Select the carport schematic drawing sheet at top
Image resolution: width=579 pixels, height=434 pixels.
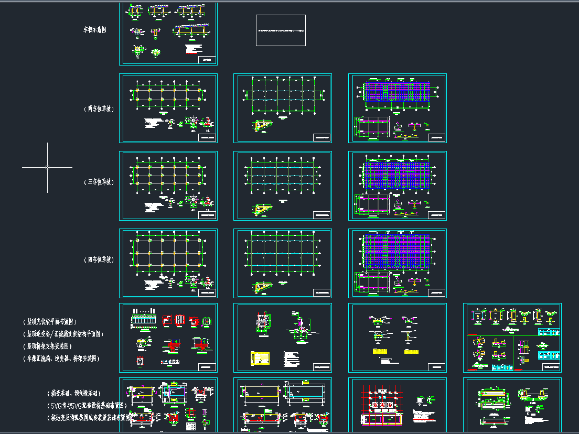pyautogui.click(x=168, y=33)
